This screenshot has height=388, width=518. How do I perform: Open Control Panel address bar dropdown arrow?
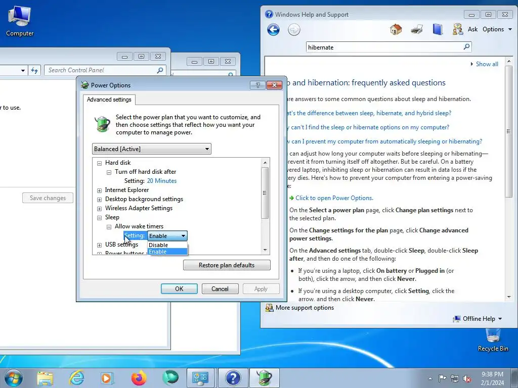pyautogui.click(x=23, y=70)
